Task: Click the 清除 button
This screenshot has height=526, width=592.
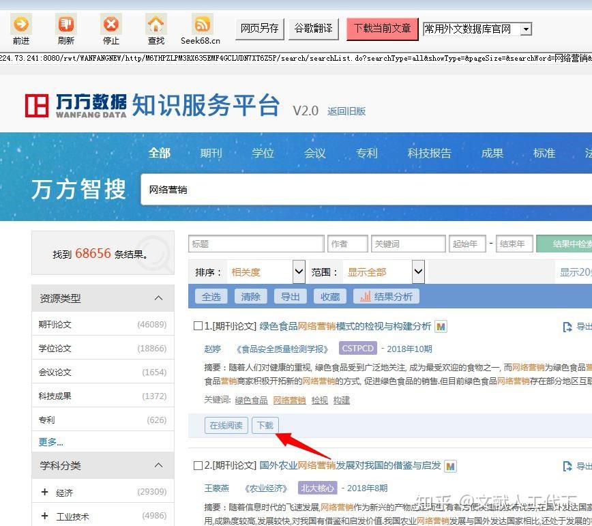Action: coord(251,296)
